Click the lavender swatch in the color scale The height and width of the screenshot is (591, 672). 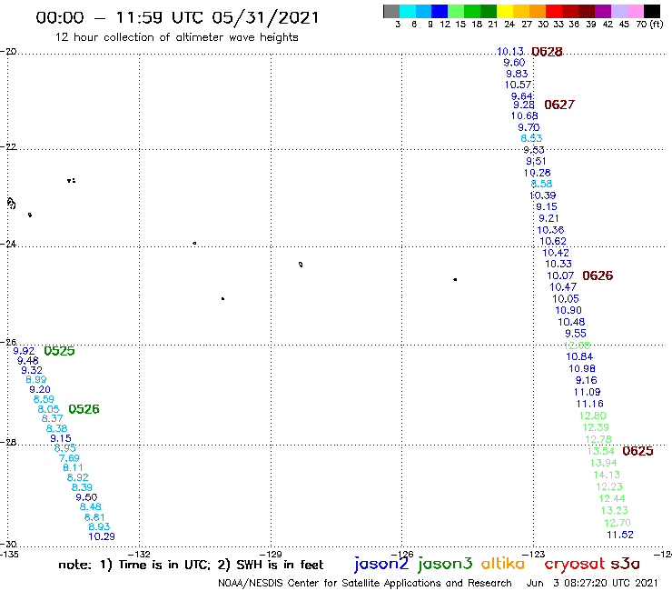(618, 11)
